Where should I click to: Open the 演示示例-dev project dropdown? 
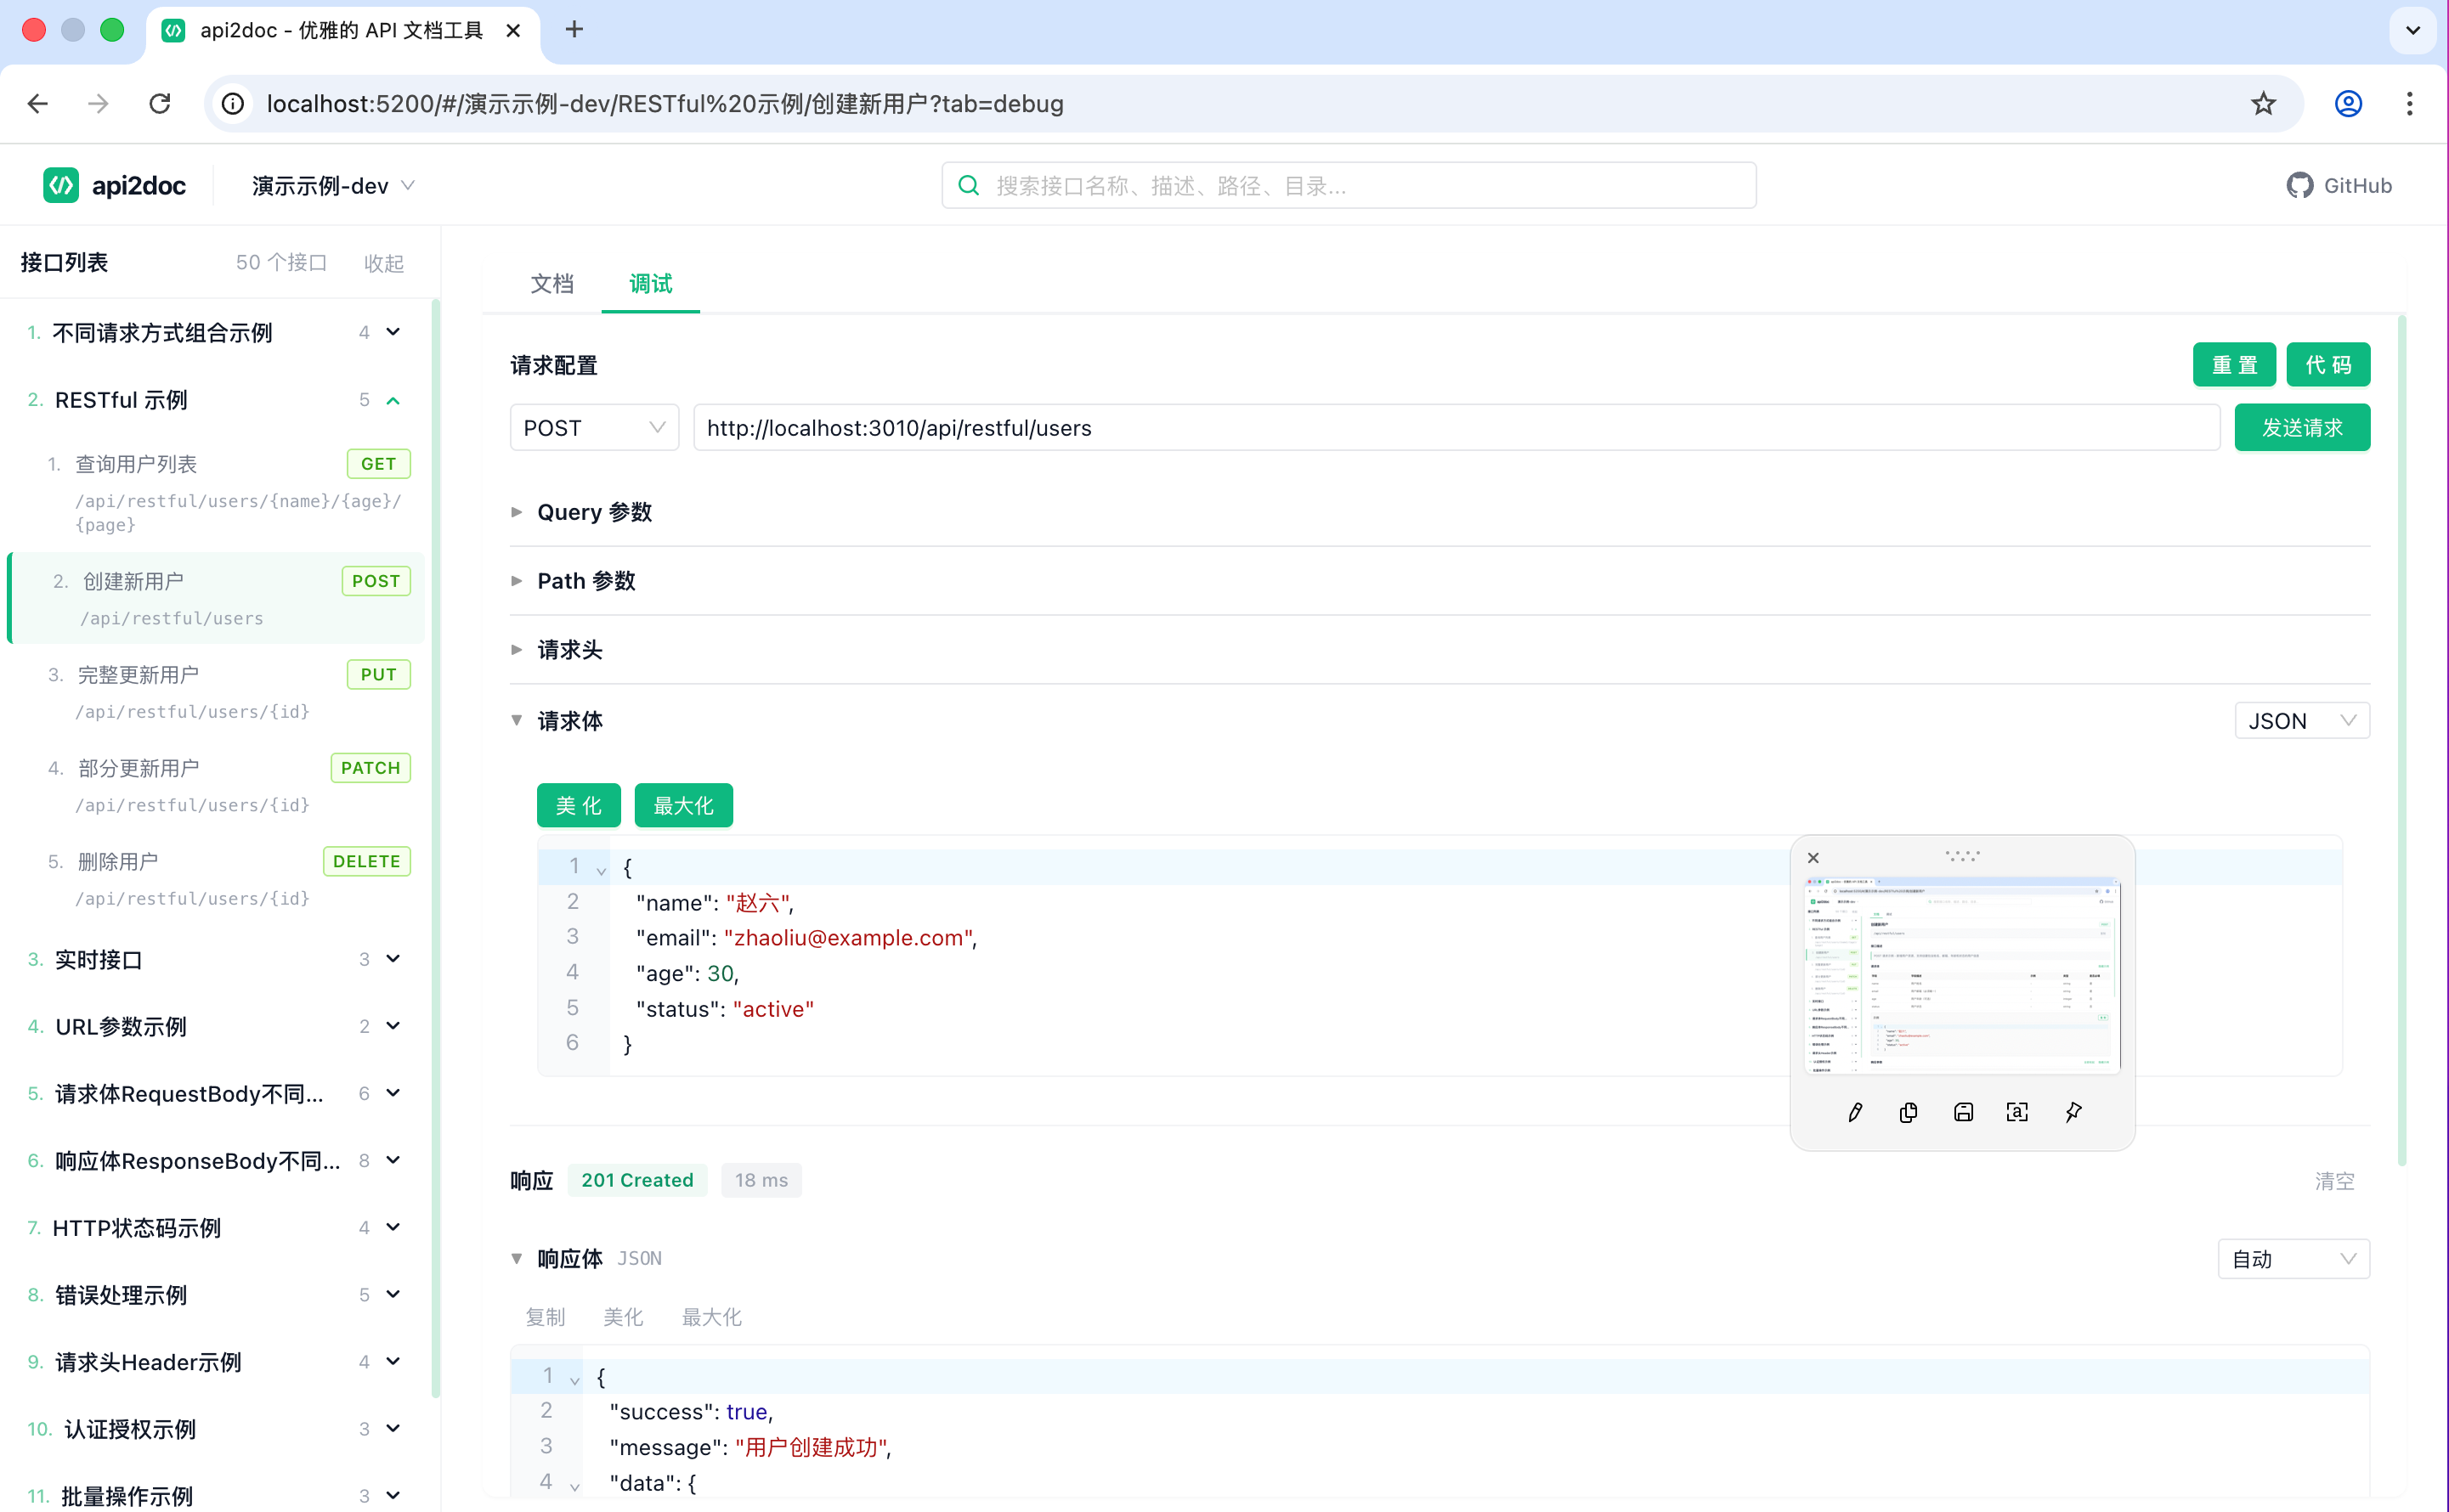tap(332, 186)
